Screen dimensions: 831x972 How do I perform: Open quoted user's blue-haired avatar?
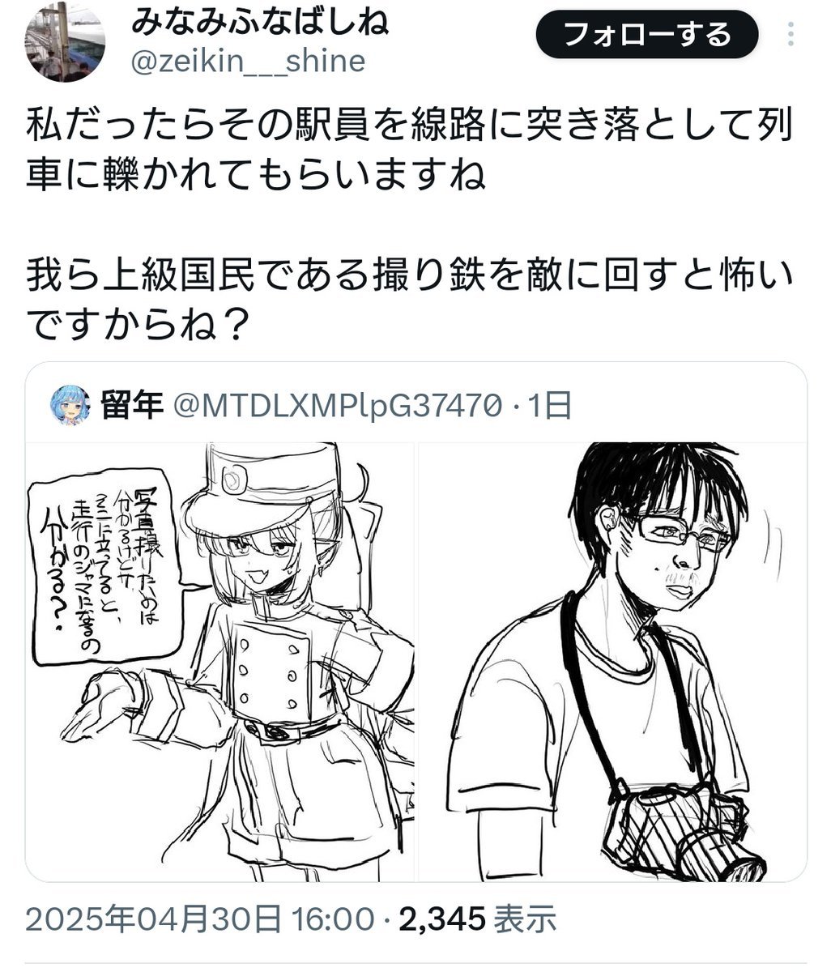70,405
